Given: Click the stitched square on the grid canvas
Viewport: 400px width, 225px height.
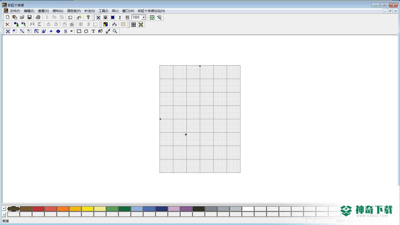Looking at the screenshot, I should 186,134.
